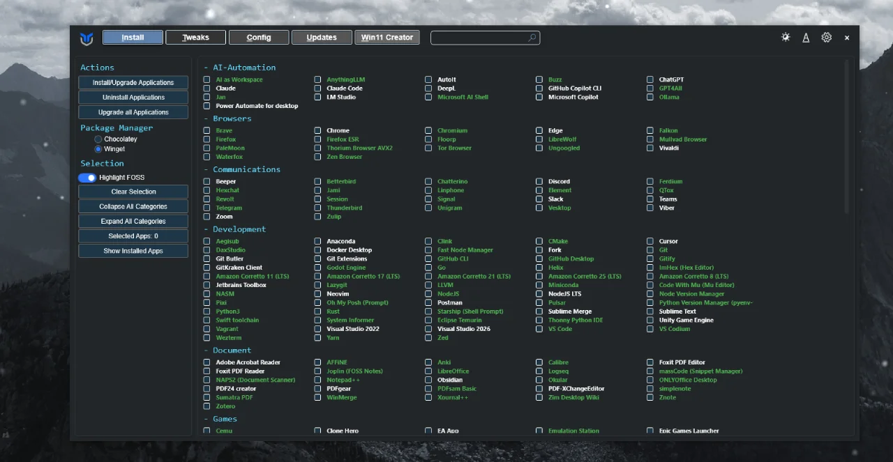Screen dimensions: 893x462
Task: Enable the Docker Desktop checkbox
Action: tap(318, 250)
